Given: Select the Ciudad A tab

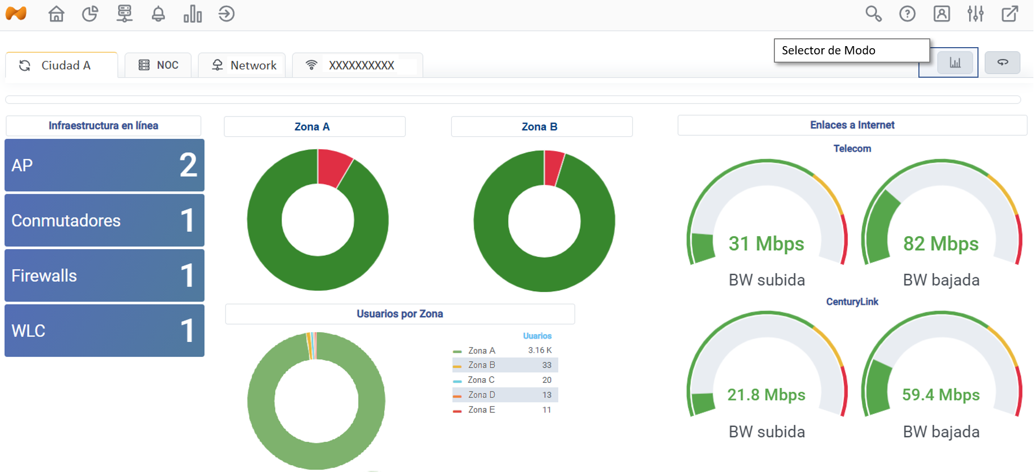Looking at the screenshot, I should [62, 65].
